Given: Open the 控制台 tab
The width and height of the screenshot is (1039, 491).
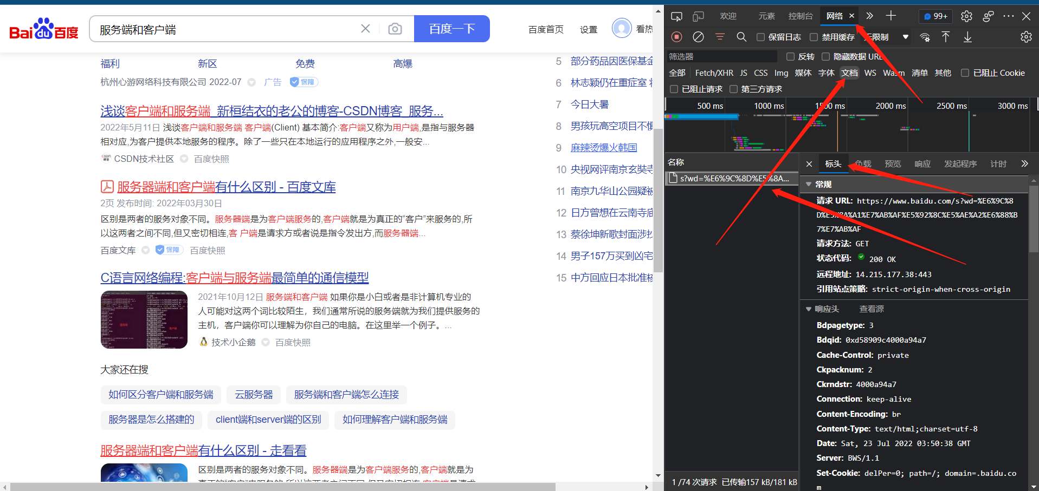Looking at the screenshot, I should coord(801,16).
